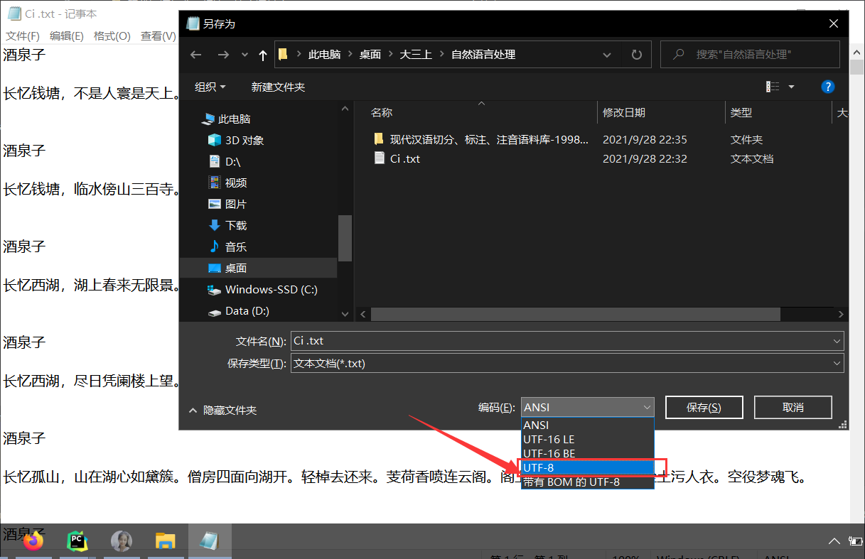Screen dimensions: 865x559
Task: Click the search box for 自然语言处理
Action: click(750, 55)
